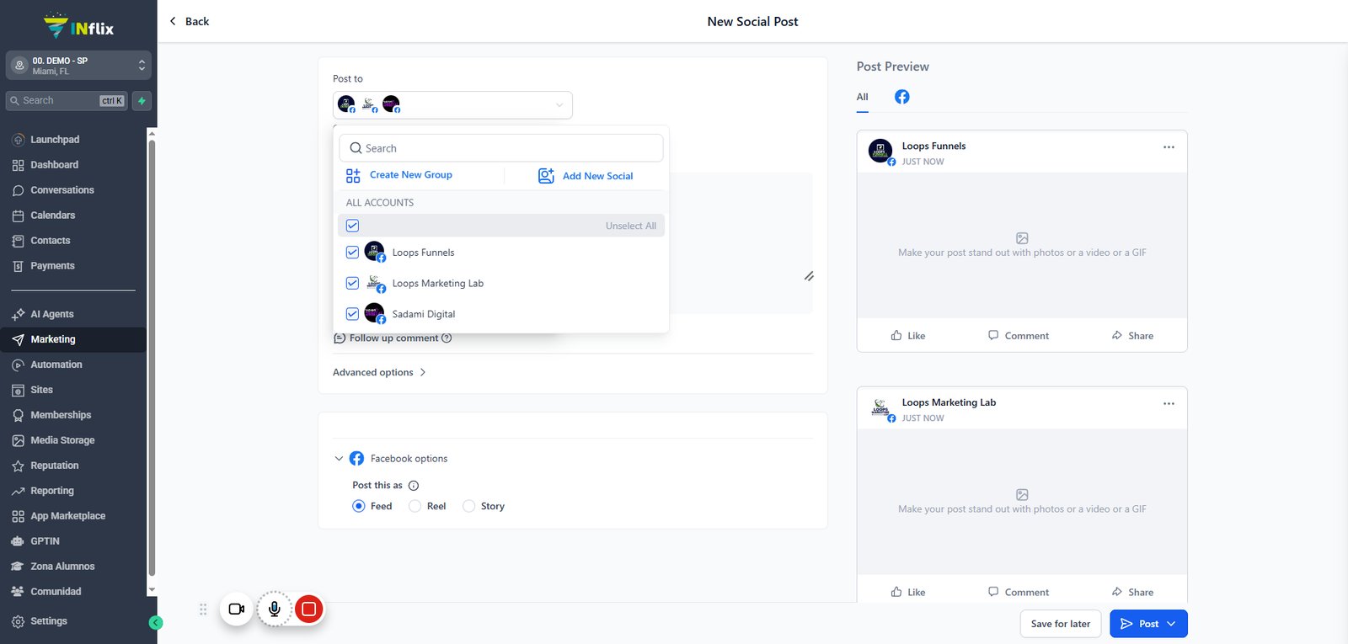Click the Save for later button

[1061, 625]
